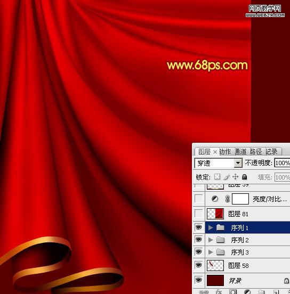Hide the 图层 58 layer
This screenshot has width=290, height=294.
(199, 265)
